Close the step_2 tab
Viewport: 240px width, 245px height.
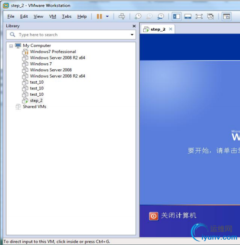coord(170,29)
